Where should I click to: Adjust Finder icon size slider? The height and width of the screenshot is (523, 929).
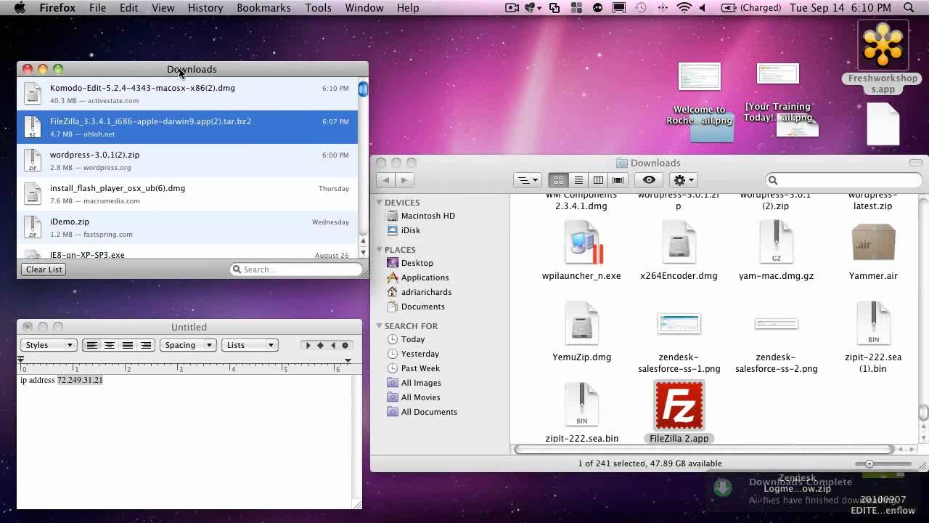(869, 463)
